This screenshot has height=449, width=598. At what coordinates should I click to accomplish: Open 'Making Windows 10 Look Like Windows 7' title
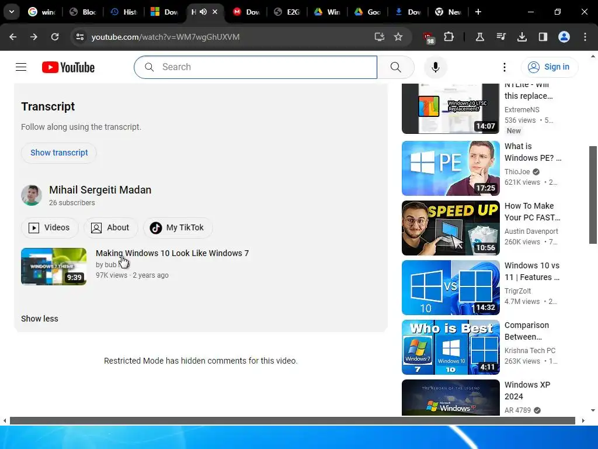point(172,253)
